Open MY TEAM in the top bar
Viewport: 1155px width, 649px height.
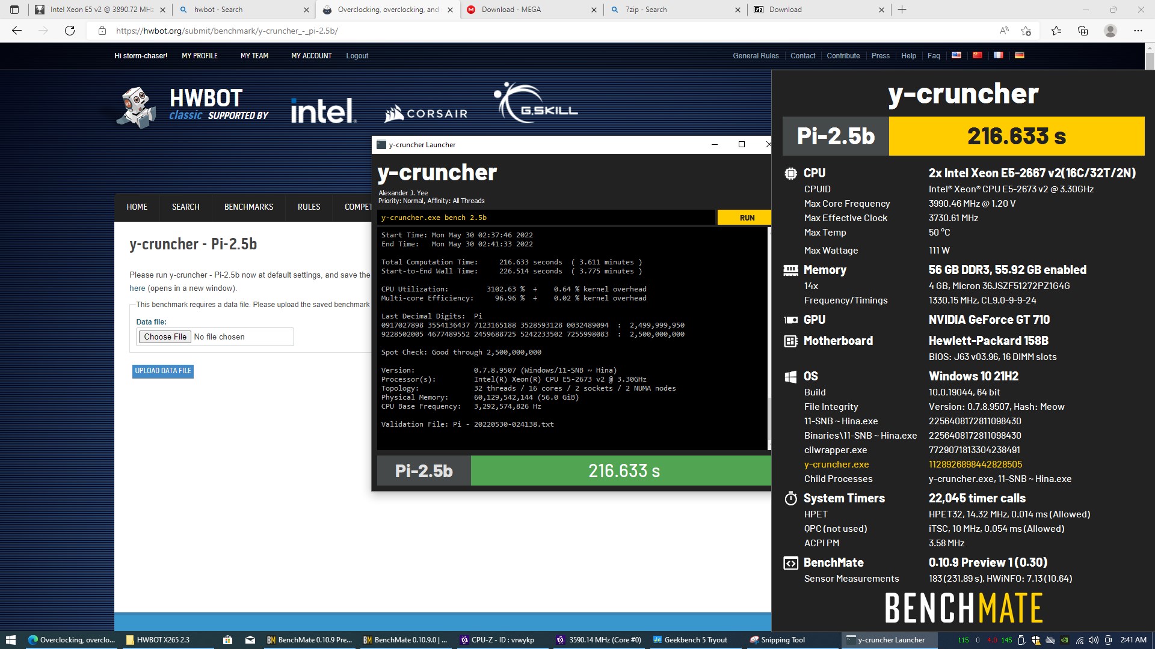[x=254, y=56]
